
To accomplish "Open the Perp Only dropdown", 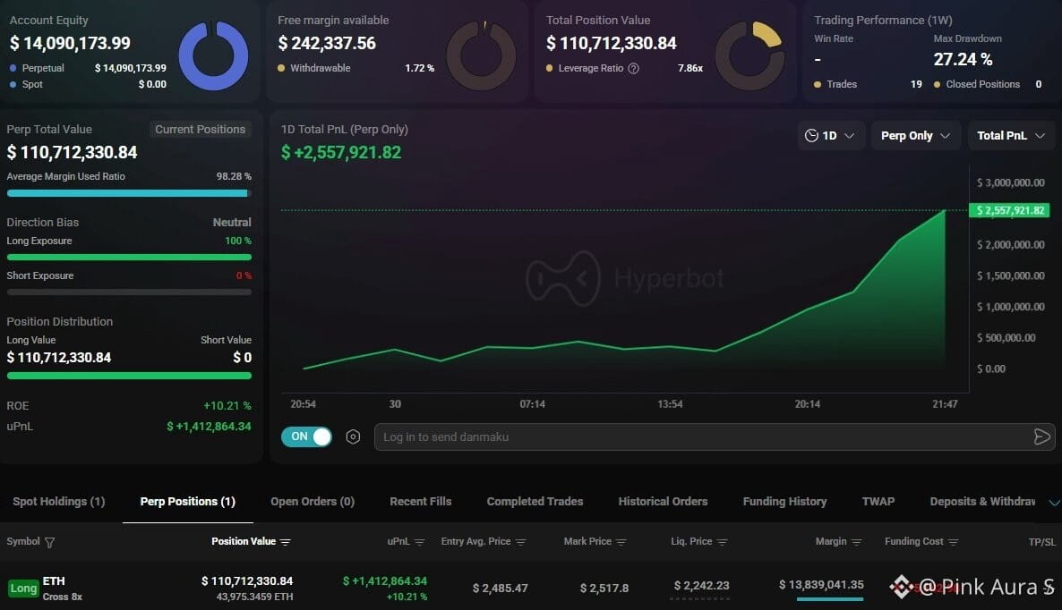I will click(x=916, y=135).
